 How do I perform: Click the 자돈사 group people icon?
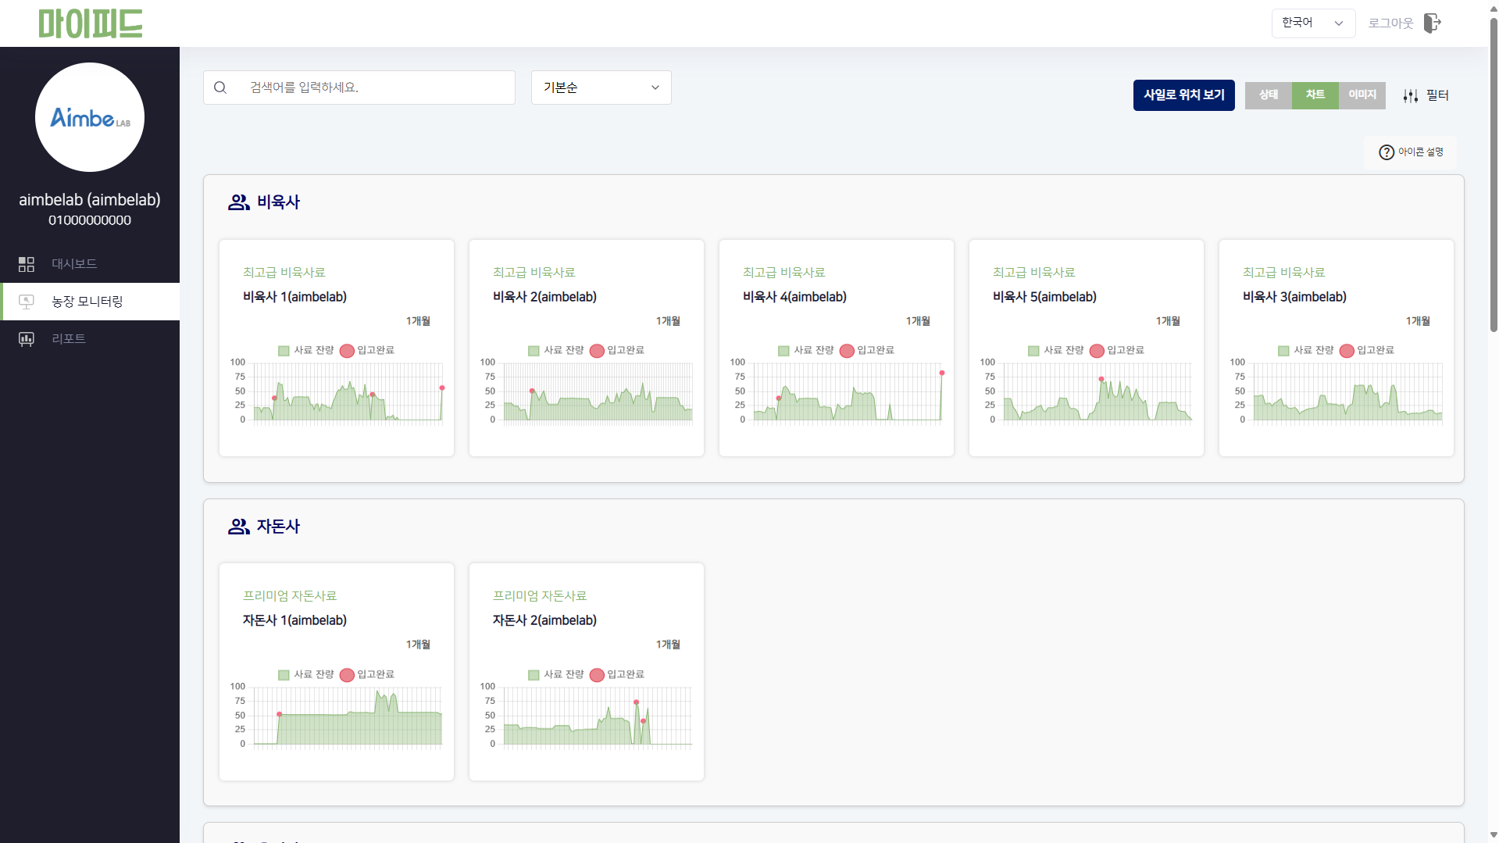238,527
